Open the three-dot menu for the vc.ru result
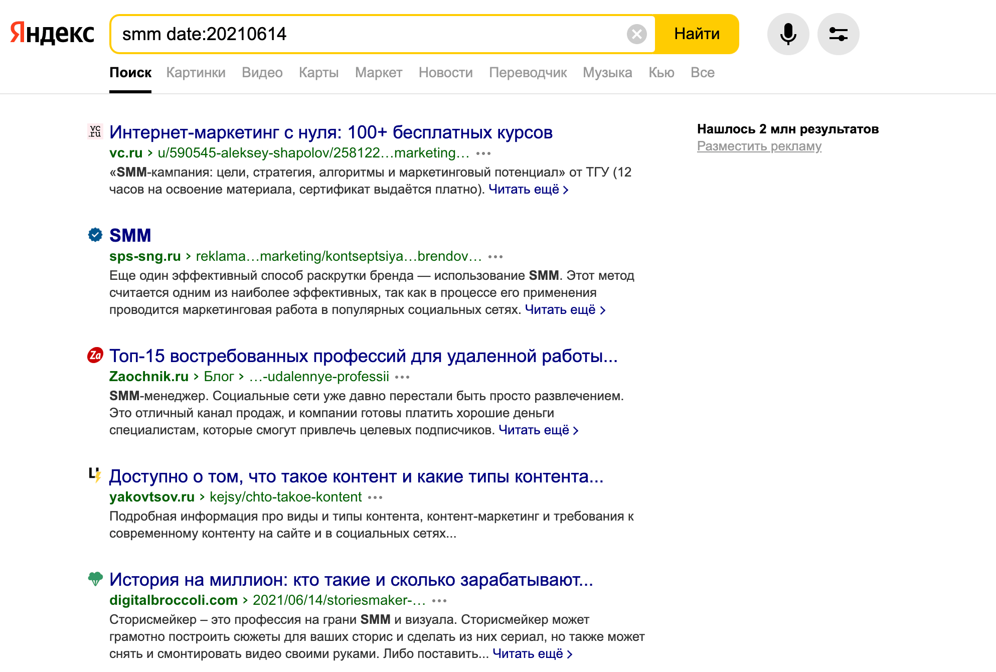996x672 pixels. 483,153
